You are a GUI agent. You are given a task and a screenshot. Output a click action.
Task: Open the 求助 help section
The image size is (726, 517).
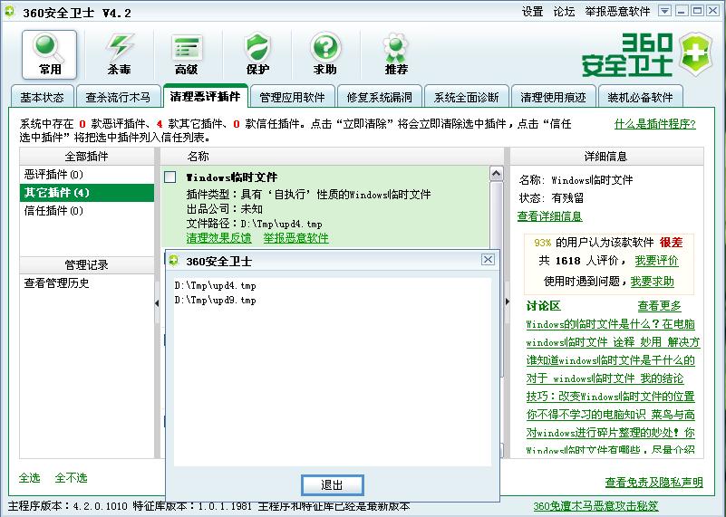(325, 54)
